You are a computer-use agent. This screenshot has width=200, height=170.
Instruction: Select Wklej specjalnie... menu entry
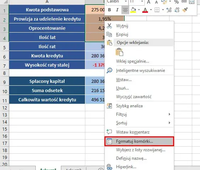click(139, 61)
